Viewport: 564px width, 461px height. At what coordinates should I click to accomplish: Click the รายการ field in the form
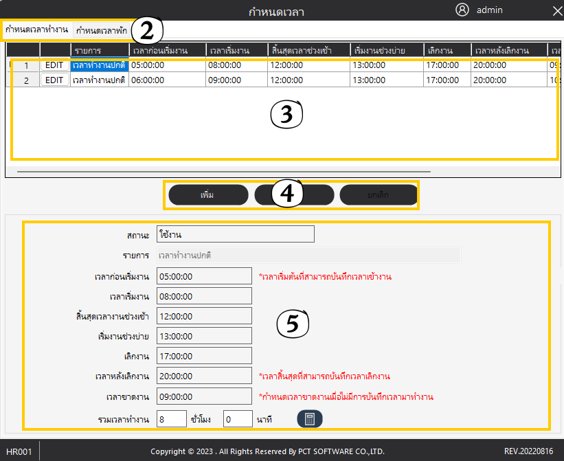308,255
